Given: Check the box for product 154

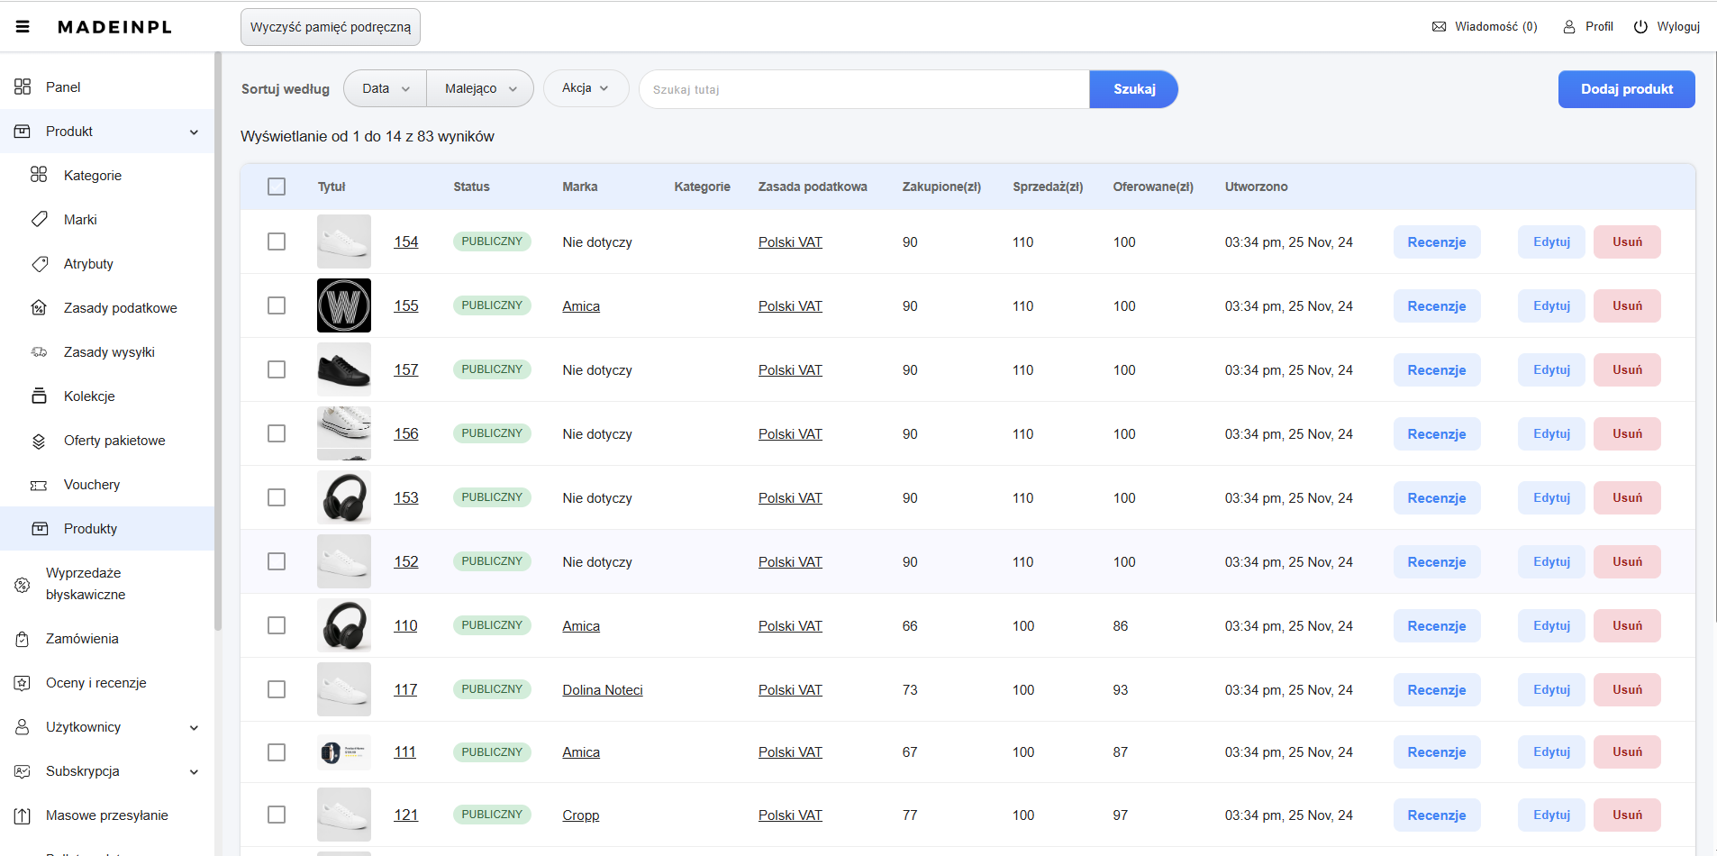Looking at the screenshot, I should pos(277,241).
